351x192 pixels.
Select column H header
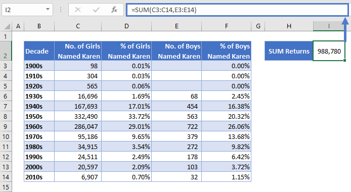pos(289,26)
